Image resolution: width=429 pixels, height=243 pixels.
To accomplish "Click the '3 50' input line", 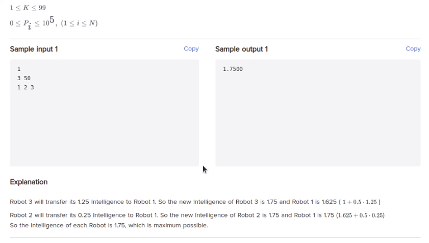I will point(24,78).
